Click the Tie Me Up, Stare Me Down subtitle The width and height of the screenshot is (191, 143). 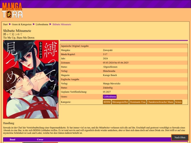(x=19, y=38)
